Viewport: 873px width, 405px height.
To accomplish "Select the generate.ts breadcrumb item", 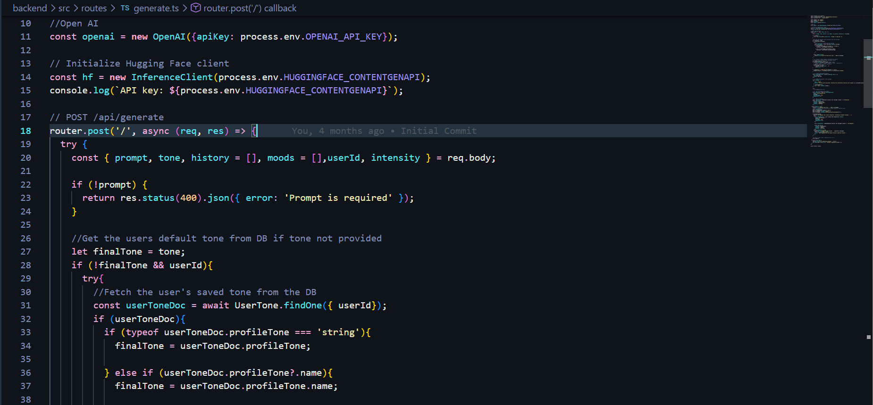I will point(156,8).
